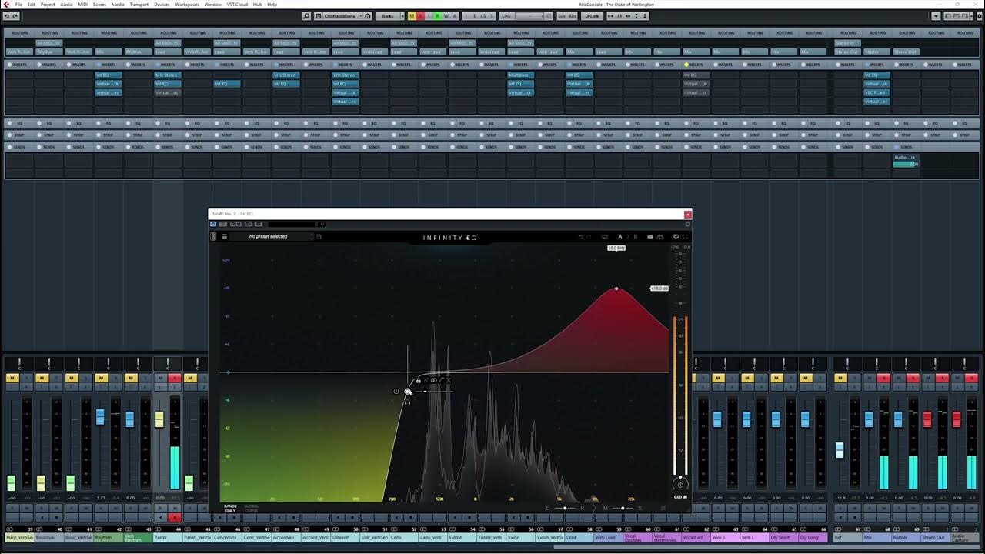The image size is (985, 554).
Task: Select state B in Infinity EQ
Action: [636, 236]
